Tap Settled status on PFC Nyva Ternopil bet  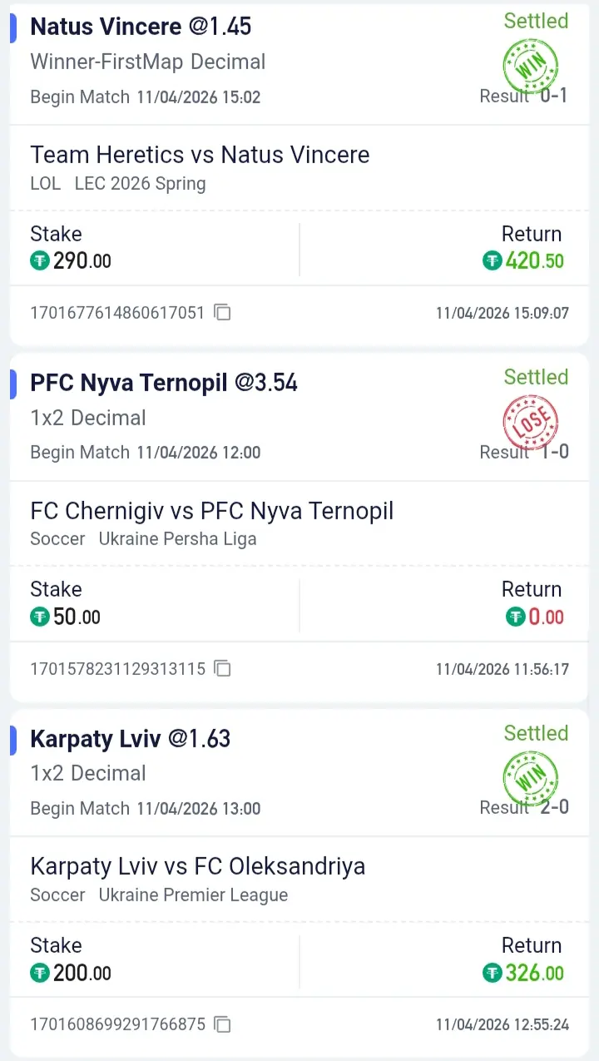tap(536, 377)
